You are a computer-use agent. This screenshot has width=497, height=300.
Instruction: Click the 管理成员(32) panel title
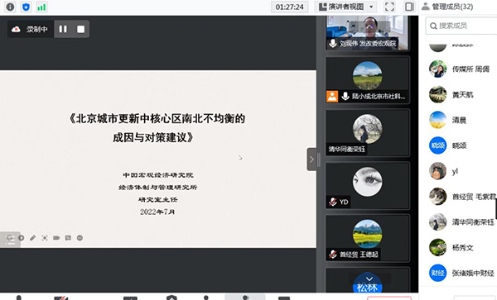click(x=452, y=7)
